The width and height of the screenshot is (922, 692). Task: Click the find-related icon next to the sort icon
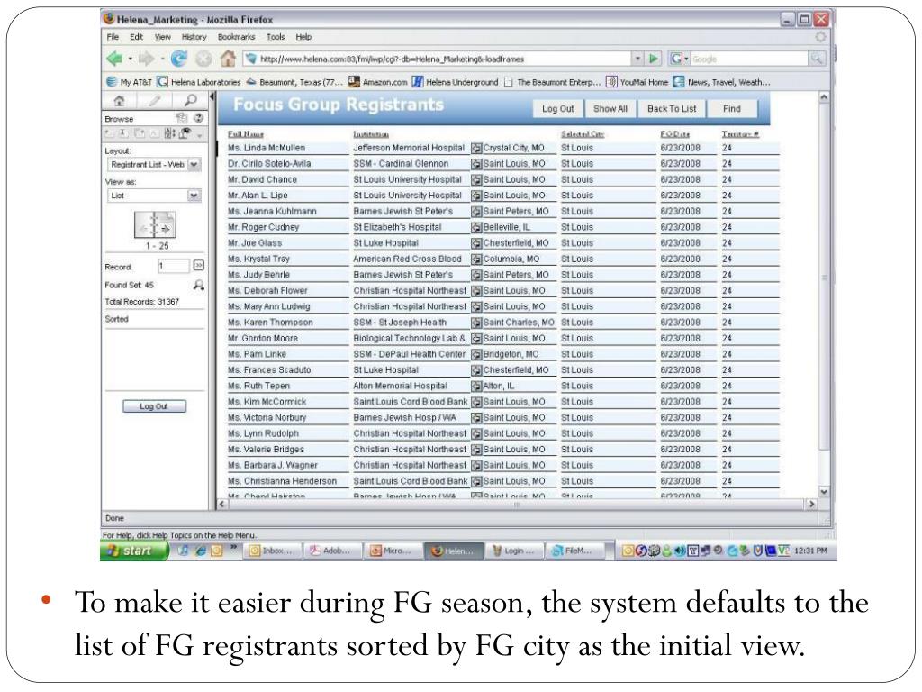[185, 133]
